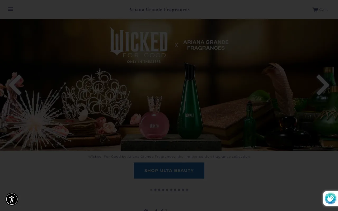This screenshot has height=211, width=338.
Task: Select the ninth carousel pagination dot
Action: (x=183, y=190)
